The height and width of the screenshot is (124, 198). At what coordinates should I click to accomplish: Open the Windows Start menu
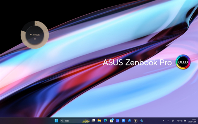pyautogui.click(x=56, y=121)
